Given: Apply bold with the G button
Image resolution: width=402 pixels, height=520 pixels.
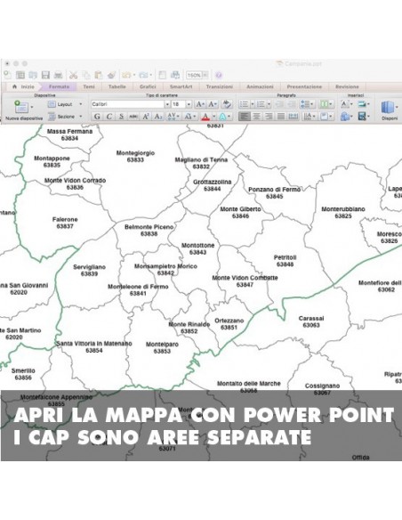Looking at the screenshot, I should [x=97, y=117].
